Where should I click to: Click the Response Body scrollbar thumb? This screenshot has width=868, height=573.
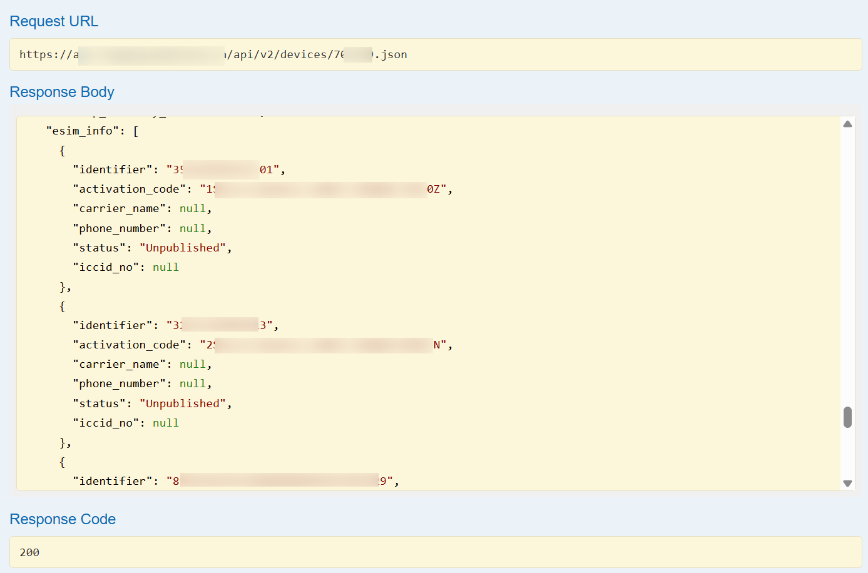(x=847, y=417)
